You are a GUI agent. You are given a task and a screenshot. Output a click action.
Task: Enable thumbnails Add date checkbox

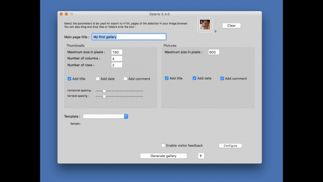[98, 79]
